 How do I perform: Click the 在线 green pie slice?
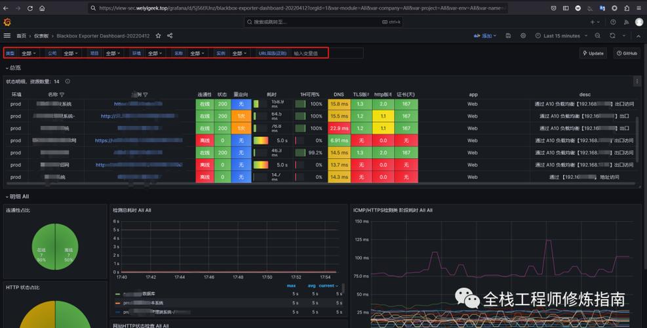(43, 247)
